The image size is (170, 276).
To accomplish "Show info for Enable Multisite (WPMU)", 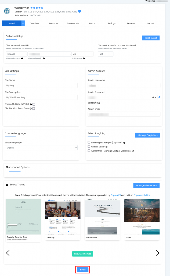I will pyautogui.click(x=31, y=104).
